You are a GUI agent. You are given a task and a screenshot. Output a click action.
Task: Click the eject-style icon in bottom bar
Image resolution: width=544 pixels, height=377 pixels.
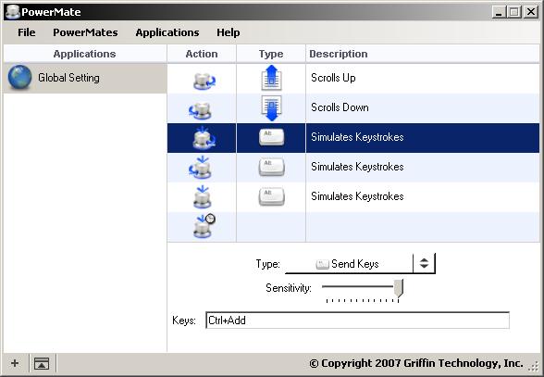coord(42,363)
